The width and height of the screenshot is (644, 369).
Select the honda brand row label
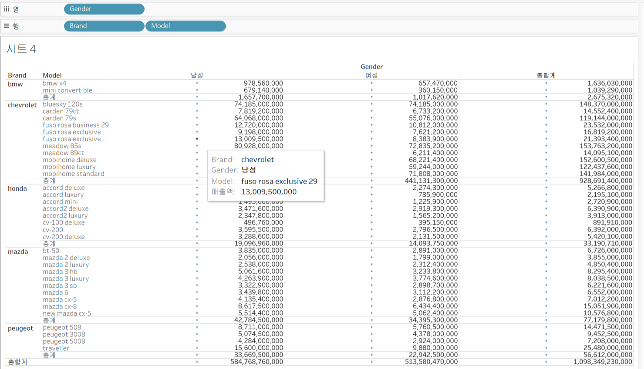click(17, 188)
